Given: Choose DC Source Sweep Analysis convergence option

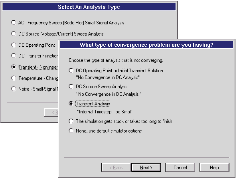Looking at the screenshot, I should pos(71,87).
